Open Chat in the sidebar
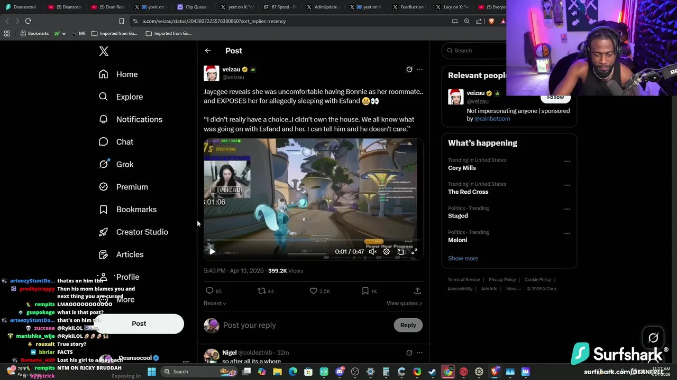 click(x=116, y=142)
